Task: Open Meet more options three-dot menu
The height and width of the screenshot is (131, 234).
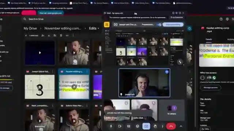Action: (162, 126)
